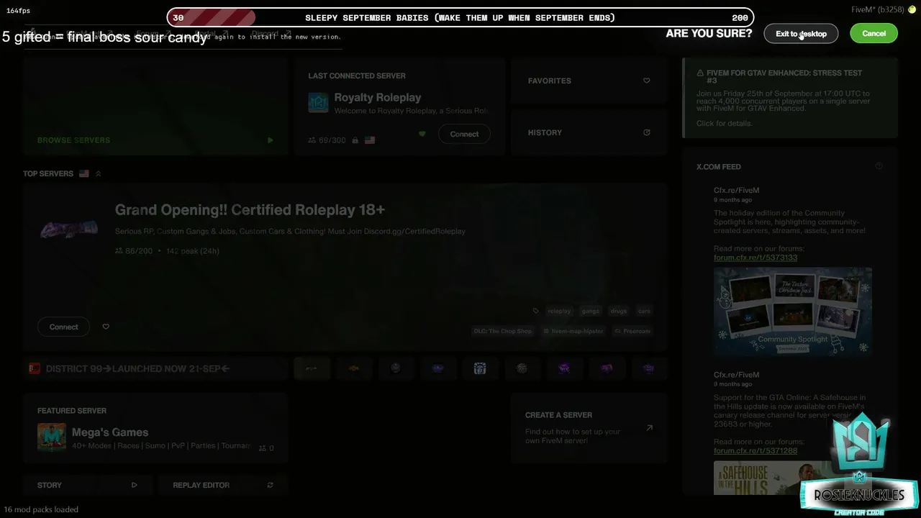Viewport: 921px width, 518px height.
Task: Click the Freeroam game type label
Action: [632, 331]
